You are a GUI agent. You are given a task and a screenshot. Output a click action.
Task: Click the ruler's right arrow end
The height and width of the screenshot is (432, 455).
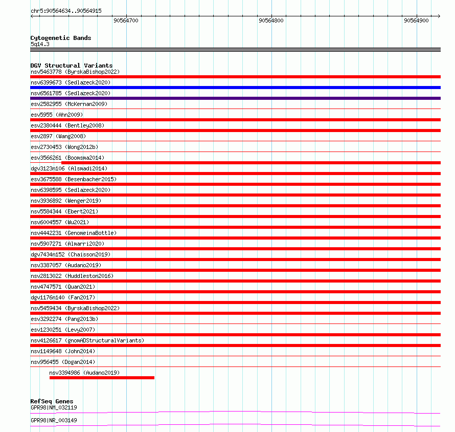click(x=439, y=16)
